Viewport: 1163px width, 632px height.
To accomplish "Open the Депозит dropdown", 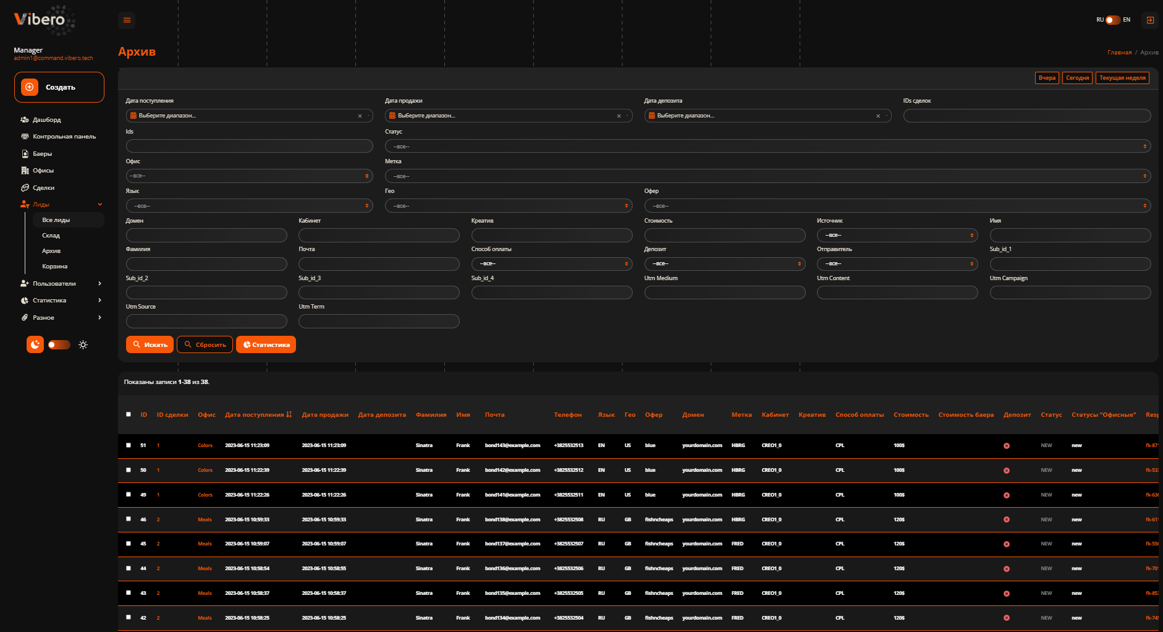I will pos(725,264).
